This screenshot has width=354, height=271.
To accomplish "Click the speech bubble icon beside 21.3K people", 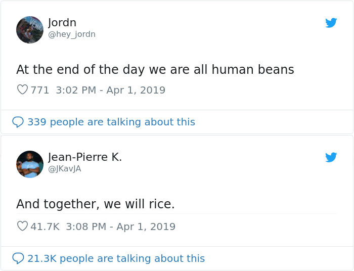I will point(18,258).
